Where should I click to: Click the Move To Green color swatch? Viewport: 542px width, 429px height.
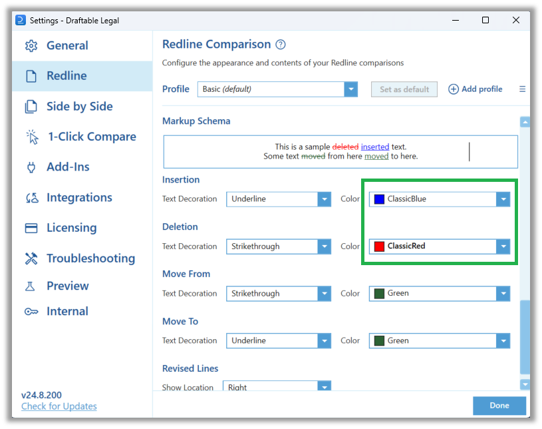click(x=379, y=340)
